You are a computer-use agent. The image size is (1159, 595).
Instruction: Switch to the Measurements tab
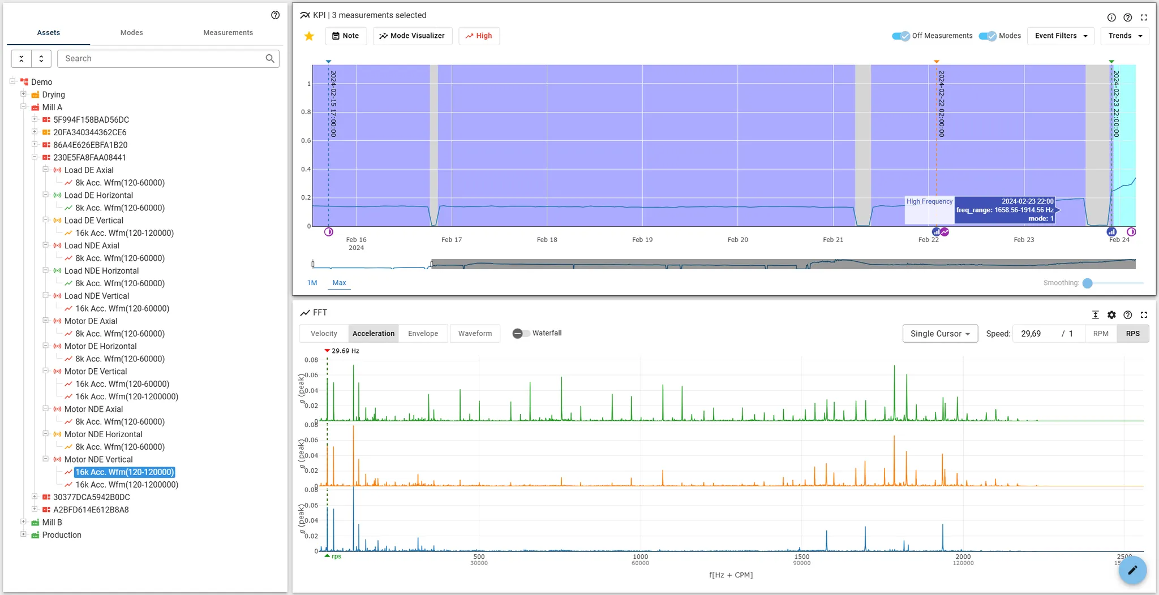coord(228,33)
